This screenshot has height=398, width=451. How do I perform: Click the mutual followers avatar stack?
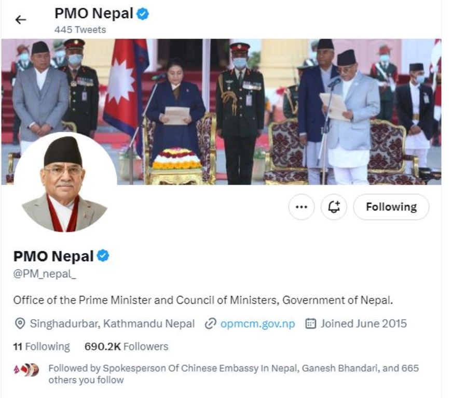(26, 370)
